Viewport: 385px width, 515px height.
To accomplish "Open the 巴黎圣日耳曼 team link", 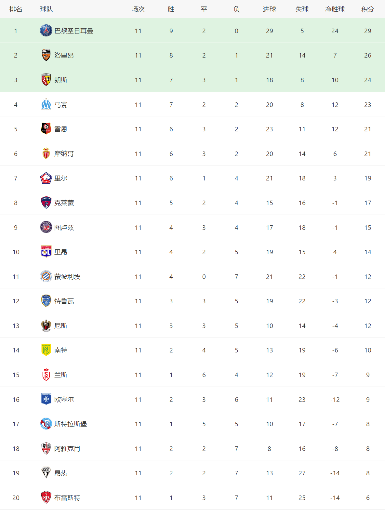I will (74, 31).
